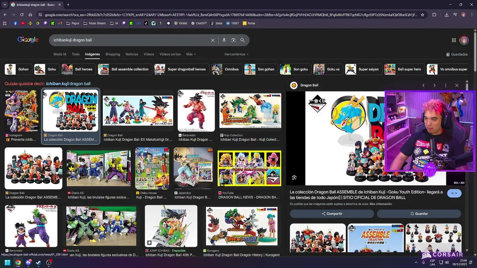Open the Pagos bookmarks folder
477x268 pixels.
73,23
